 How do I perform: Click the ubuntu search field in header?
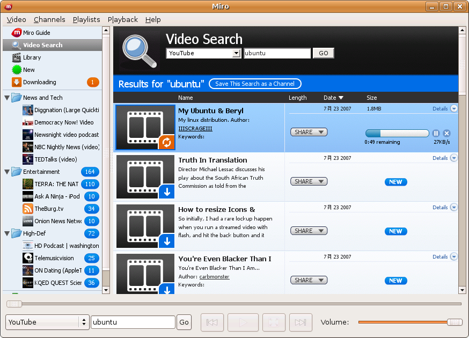(x=277, y=53)
